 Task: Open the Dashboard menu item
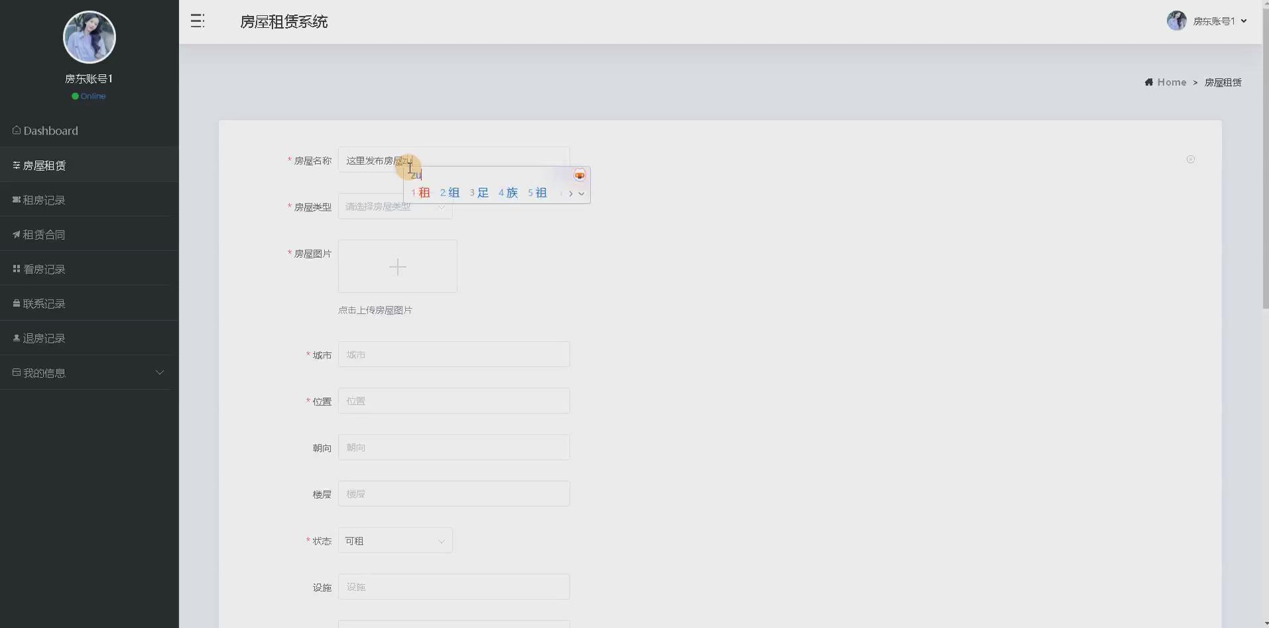pyautogui.click(x=89, y=131)
